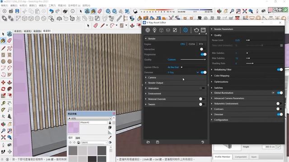Open the menu ending with (V)

(x=23, y=5)
